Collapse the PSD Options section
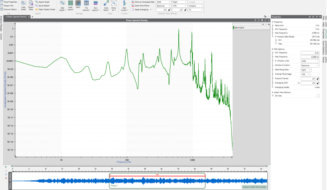This screenshot has width=327, height=190. pyautogui.click(x=272, y=49)
